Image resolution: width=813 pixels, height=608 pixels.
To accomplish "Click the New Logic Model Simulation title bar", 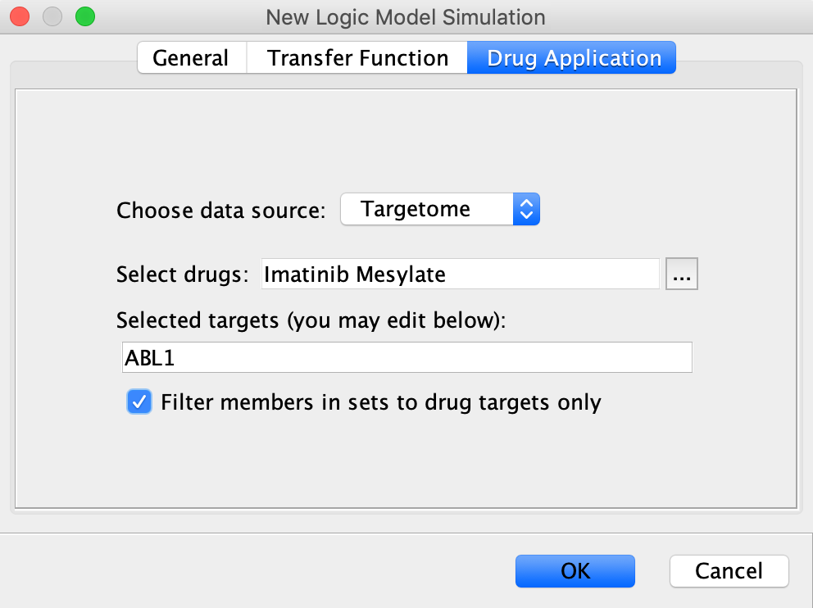I will click(x=406, y=17).
